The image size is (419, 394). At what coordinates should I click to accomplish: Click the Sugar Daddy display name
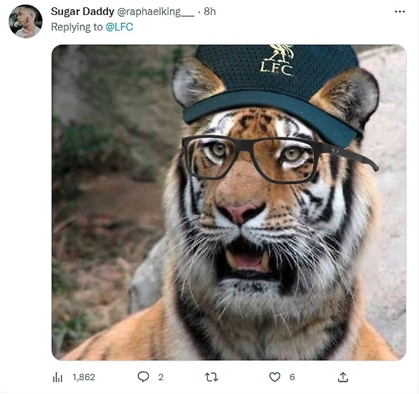click(x=83, y=11)
